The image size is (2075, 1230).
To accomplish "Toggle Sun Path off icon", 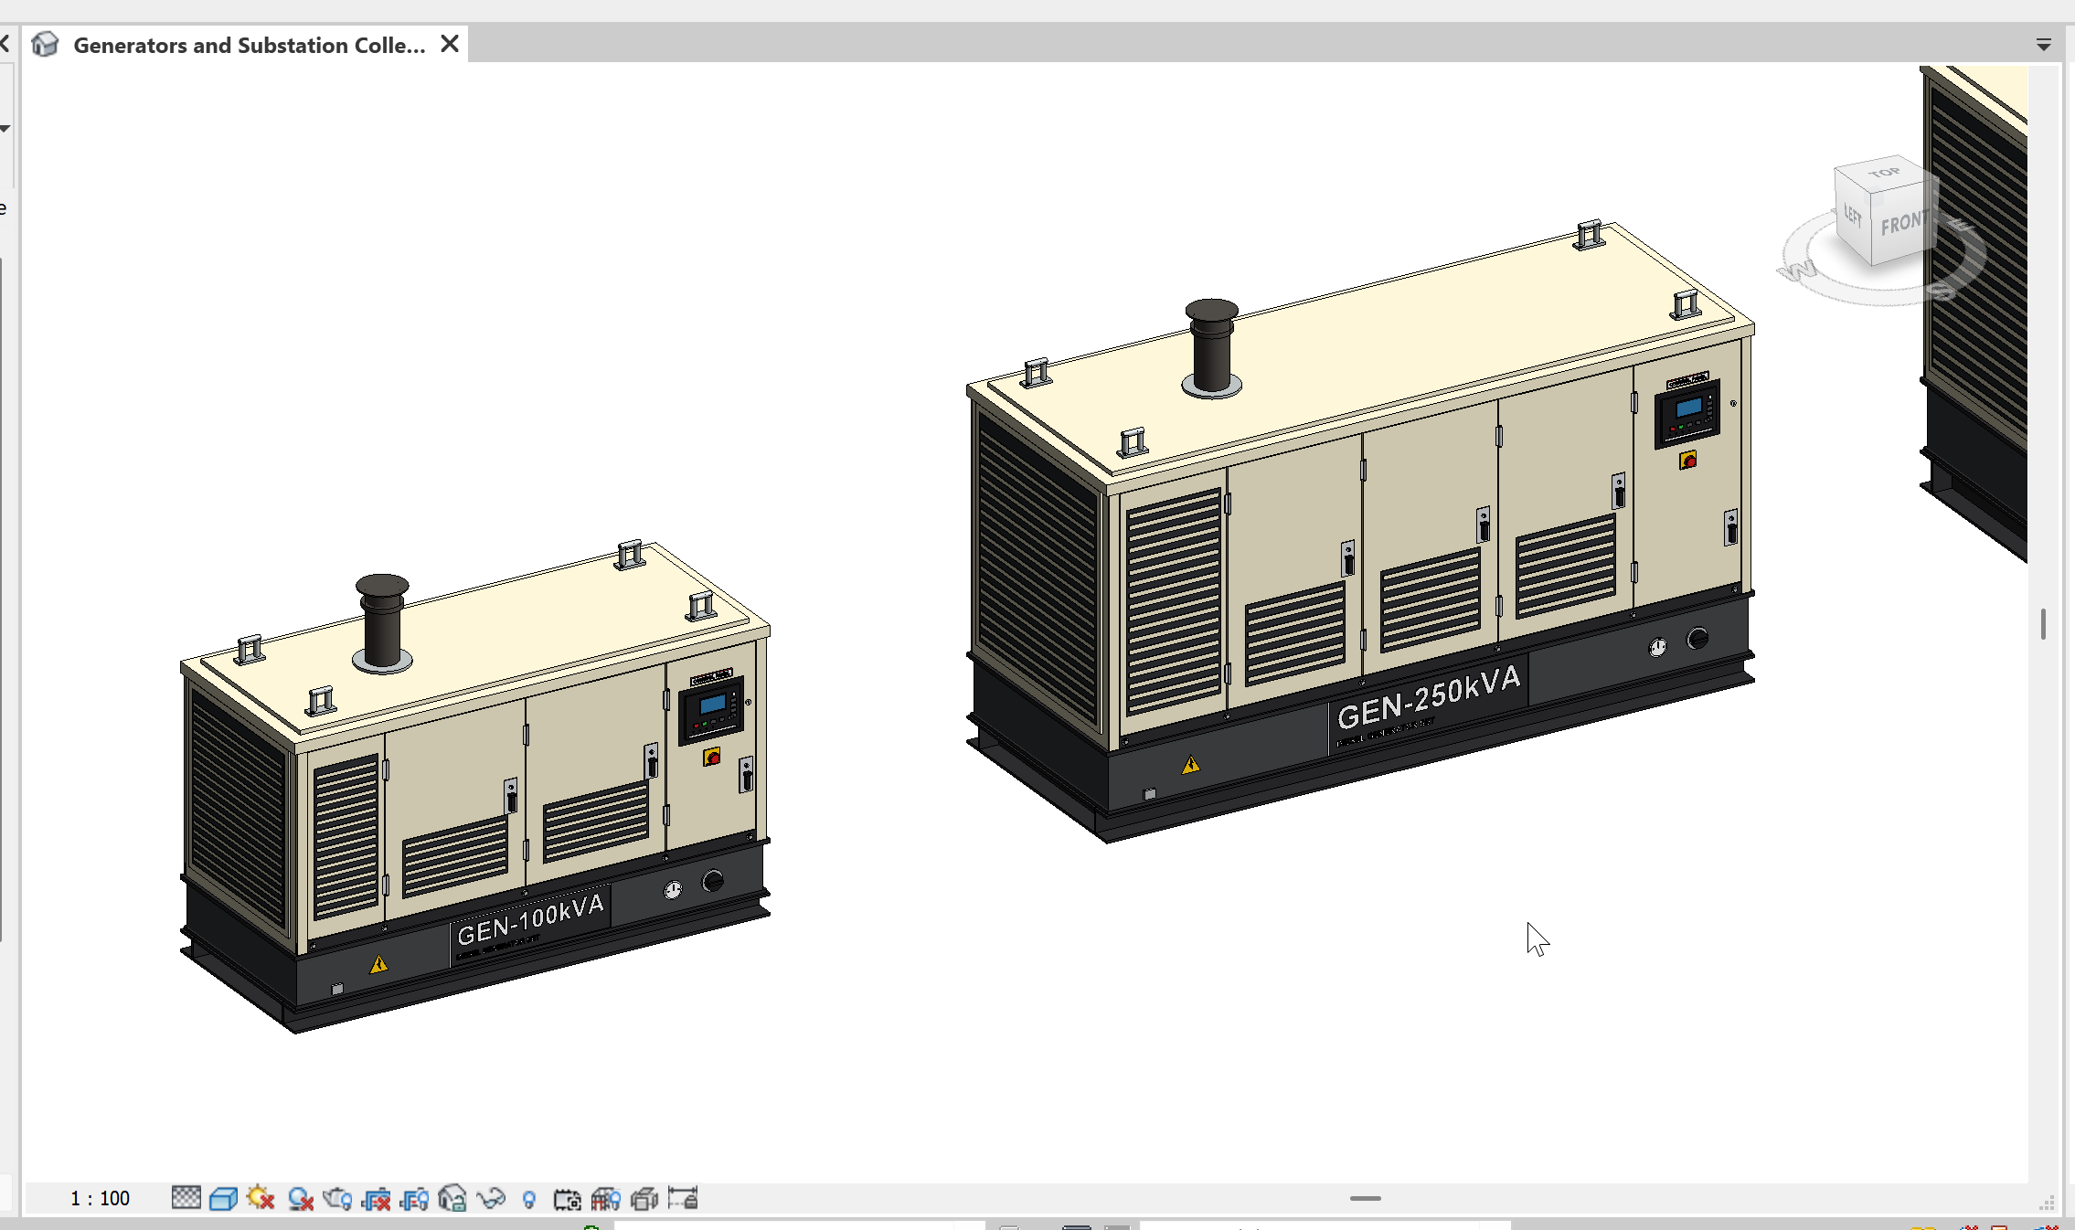I will coord(261,1198).
